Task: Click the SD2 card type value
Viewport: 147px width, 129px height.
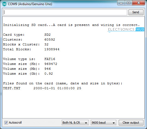Action: coord(48,35)
